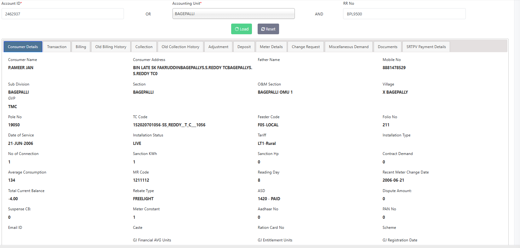
Task: Click the O&M Section value BAGEPALLI OMU 1
Action: (275, 92)
